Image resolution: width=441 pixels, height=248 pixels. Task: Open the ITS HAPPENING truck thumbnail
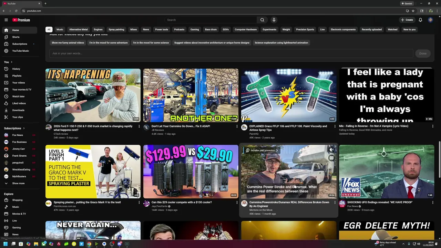(93, 95)
